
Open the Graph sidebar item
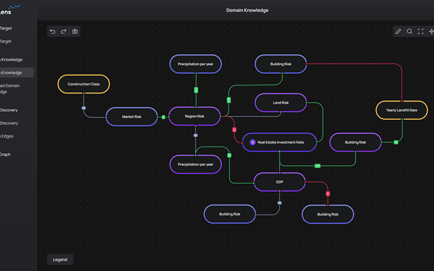click(5, 154)
